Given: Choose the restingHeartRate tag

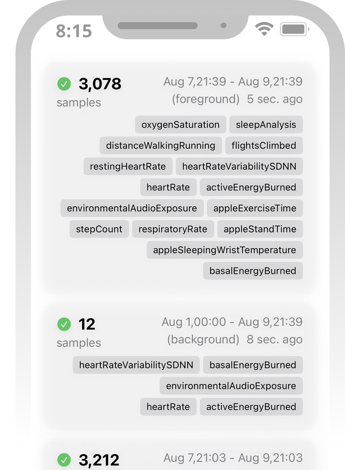Looking at the screenshot, I should 128,166.
